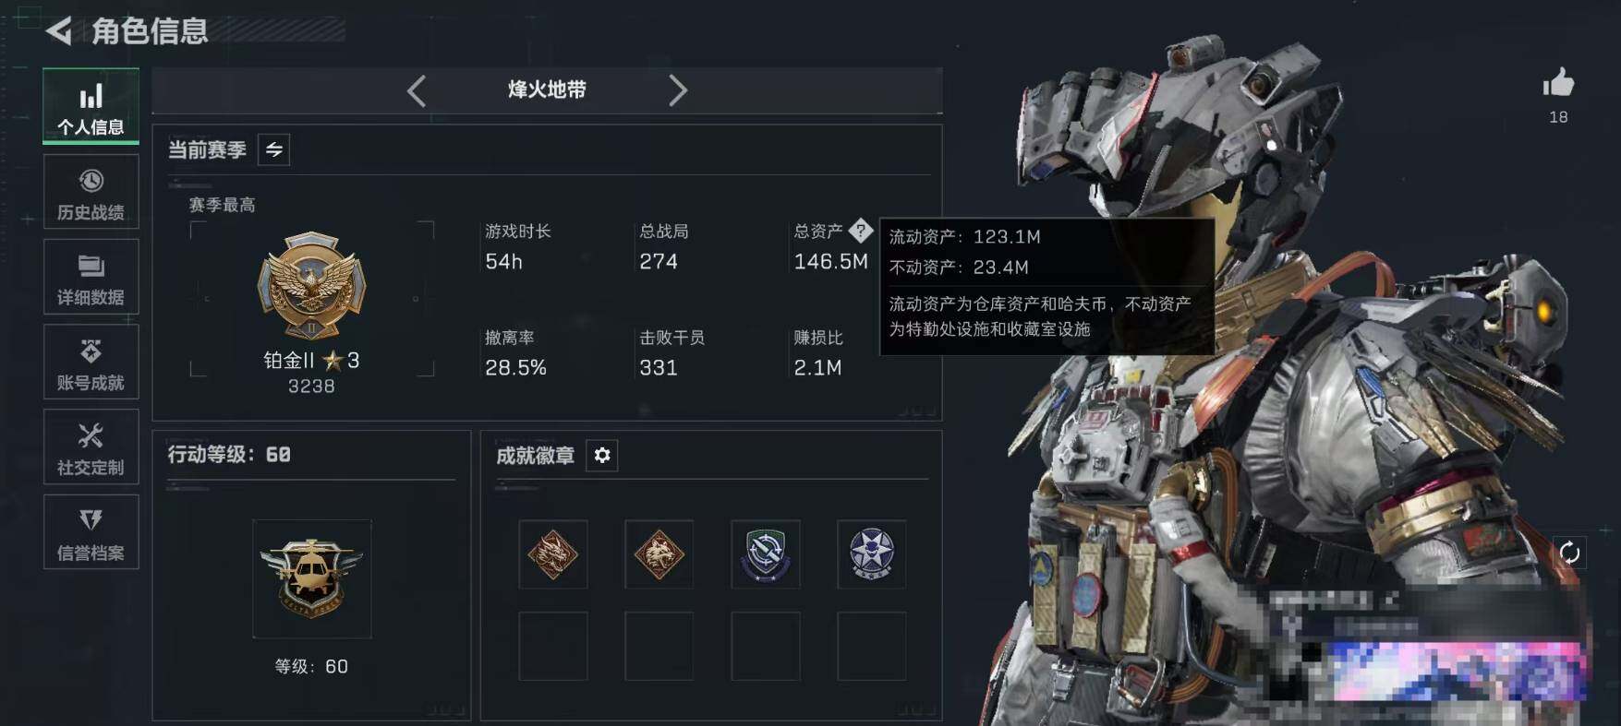Image resolution: width=1621 pixels, height=726 pixels.
Task: Select the first dragon achievement badge
Action: point(553,554)
